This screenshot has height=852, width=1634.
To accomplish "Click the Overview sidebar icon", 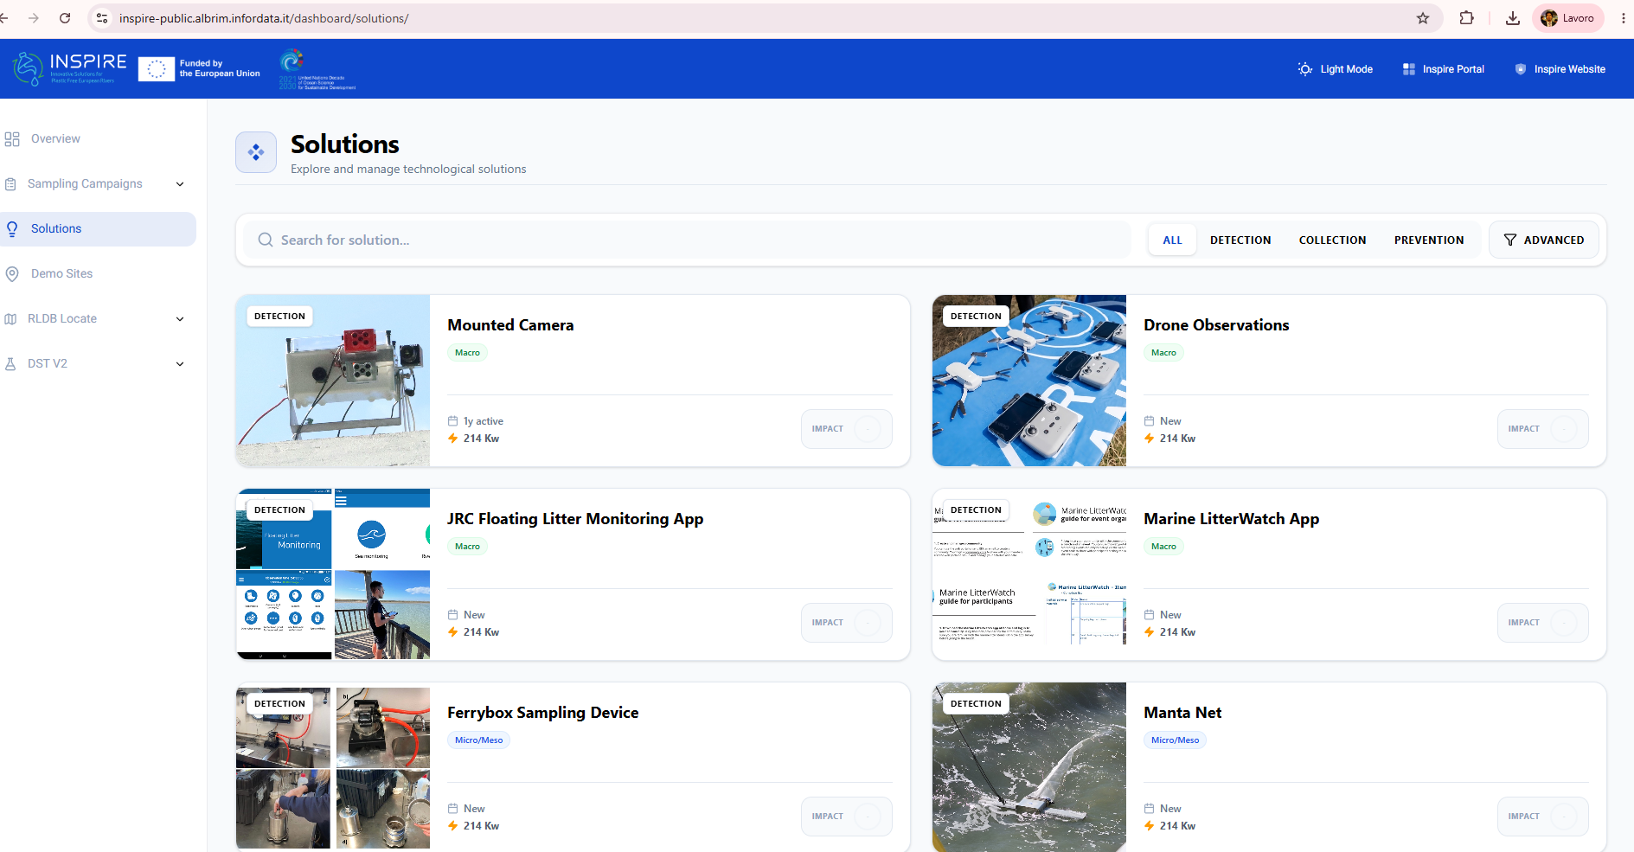I will [12, 139].
